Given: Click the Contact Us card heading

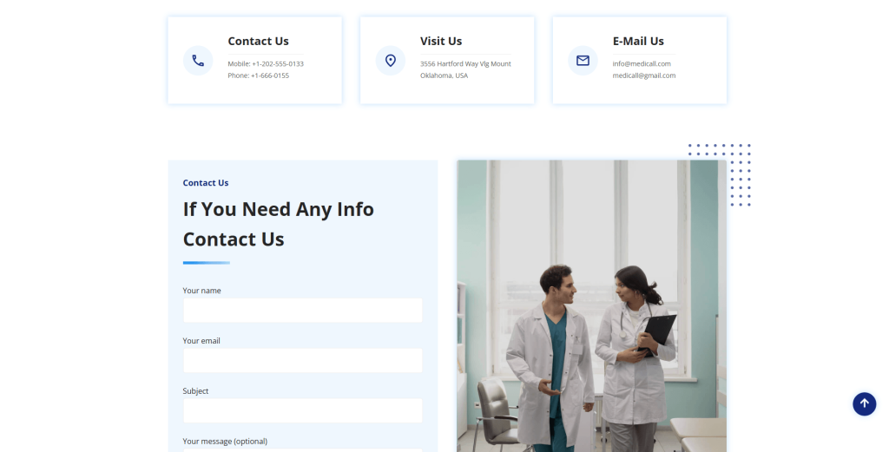Looking at the screenshot, I should point(258,42).
